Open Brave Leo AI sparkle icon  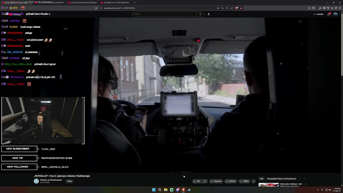tap(332, 8)
